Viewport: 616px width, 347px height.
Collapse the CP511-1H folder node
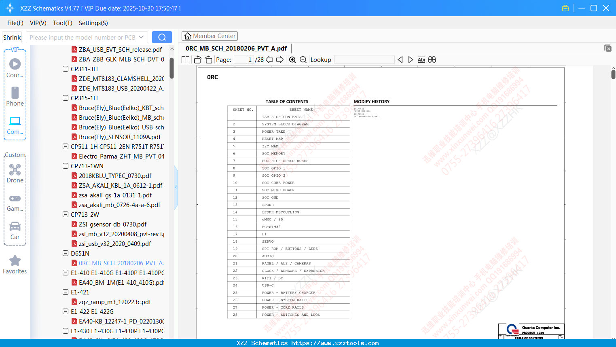tap(66, 146)
